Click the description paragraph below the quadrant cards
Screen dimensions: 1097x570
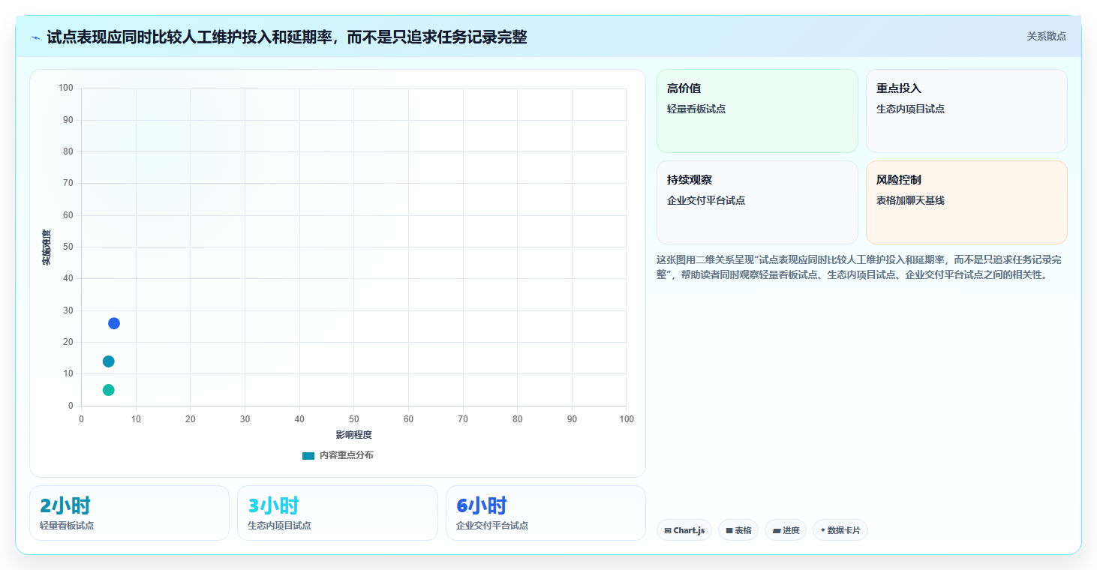point(858,267)
